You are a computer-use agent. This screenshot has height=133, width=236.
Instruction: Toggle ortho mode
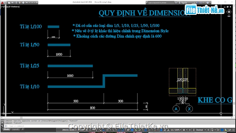(104, 130)
